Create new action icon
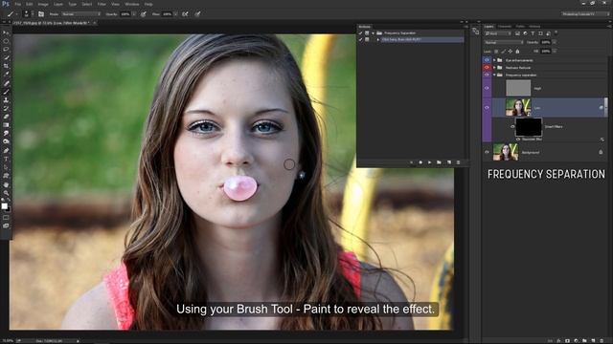613x344 pixels. click(x=448, y=162)
